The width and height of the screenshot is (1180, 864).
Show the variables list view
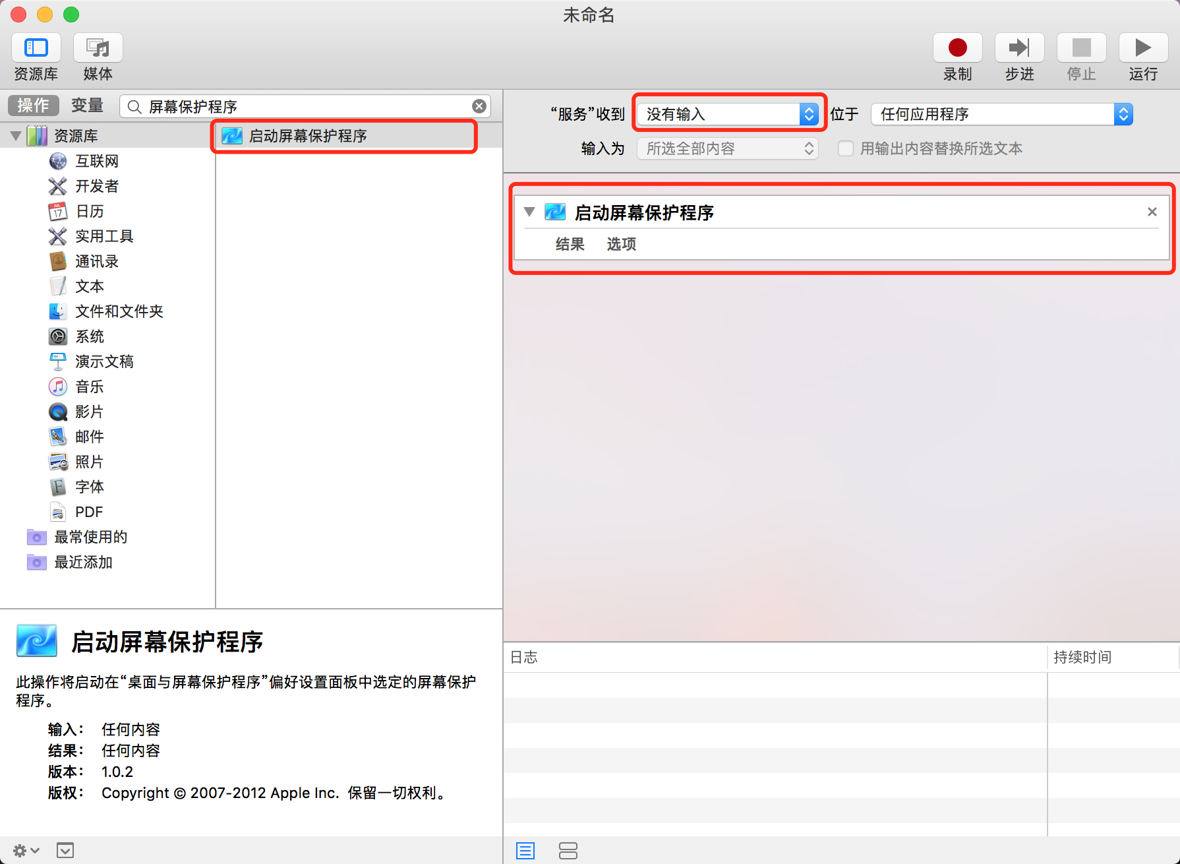(x=568, y=851)
